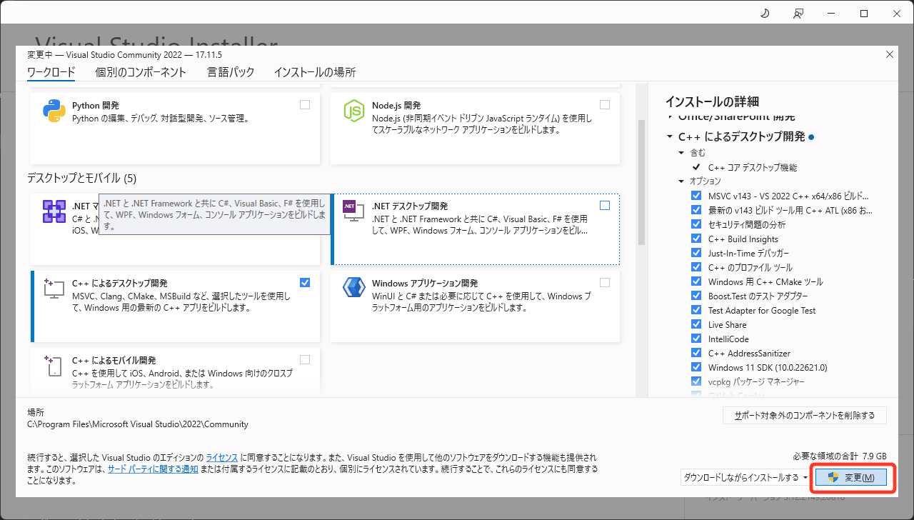Image resolution: width=914 pixels, height=520 pixels.
Task: Click the 変更 button
Action: (853, 477)
